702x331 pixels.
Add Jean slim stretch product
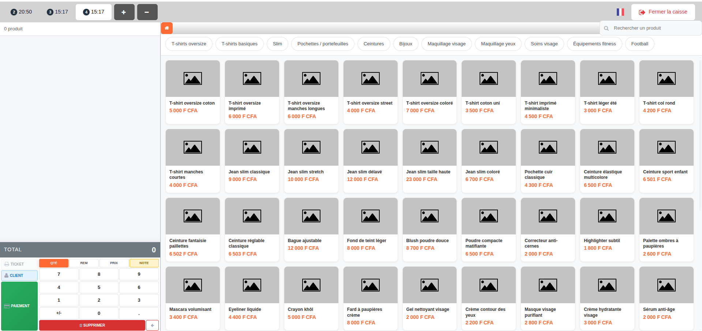point(311,161)
